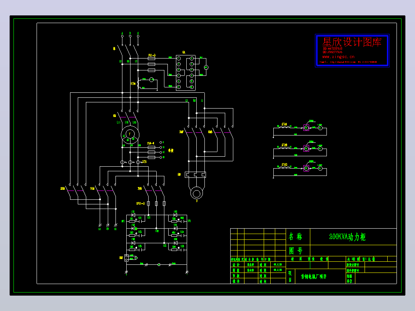Select the circled 'T' transformer symbol
This screenshot has width=415, height=311.
coord(130,135)
